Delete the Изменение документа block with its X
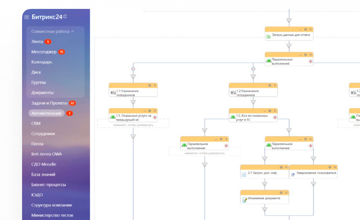Image resolution: width=360 pixels, height=220 pixels. [x=287, y=192]
